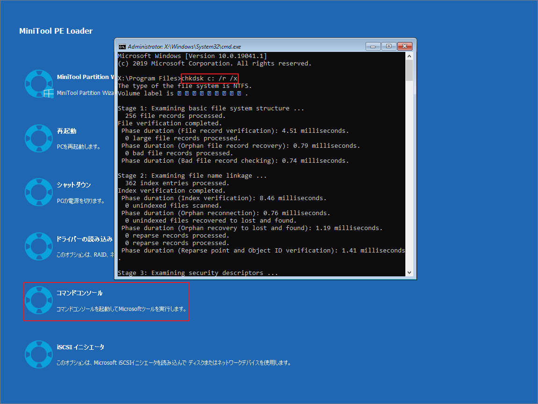The height and width of the screenshot is (404, 538).
Task: Select the MiniTool Partition Wizard icon
Action: click(x=39, y=85)
